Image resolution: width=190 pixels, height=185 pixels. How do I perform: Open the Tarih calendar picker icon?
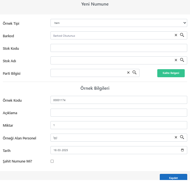coord(182,150)
